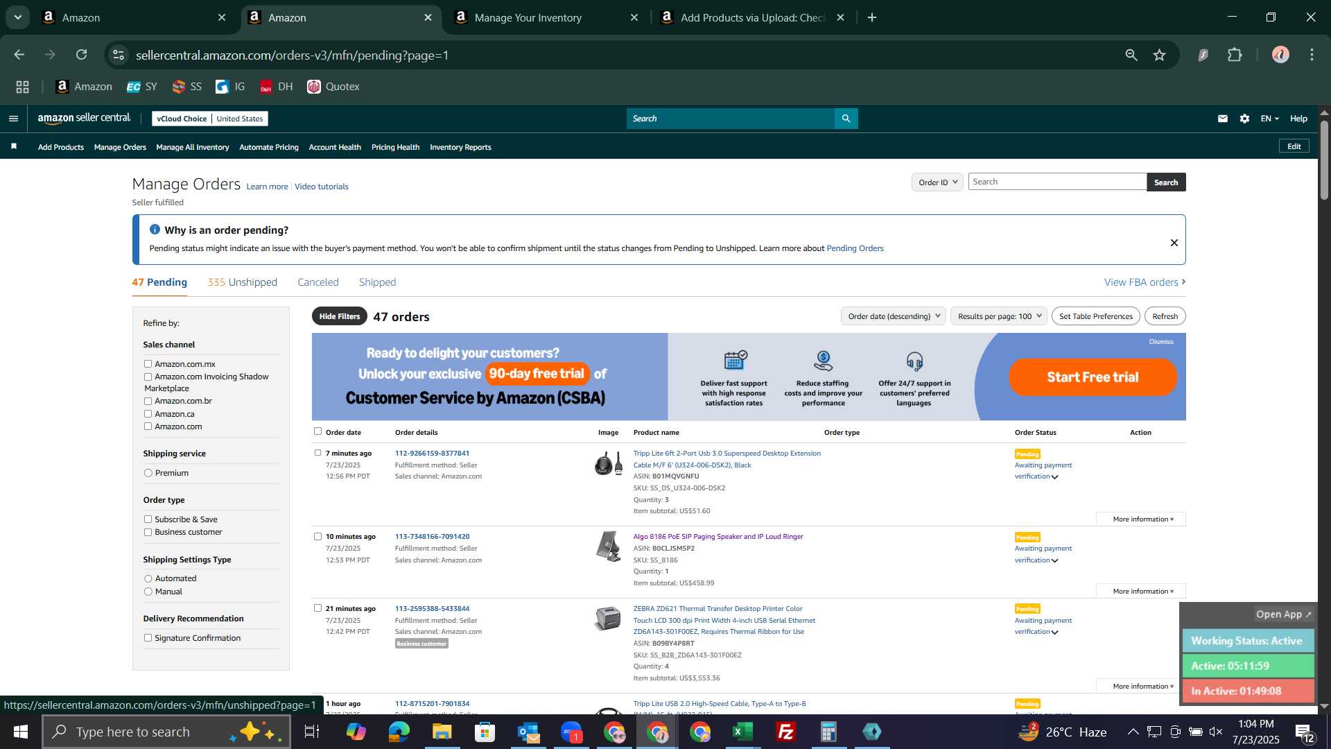Tick the select-all orders checkbox in header
The width and height of the screenshot is (1331, 749).
click(x=317, y=431)
